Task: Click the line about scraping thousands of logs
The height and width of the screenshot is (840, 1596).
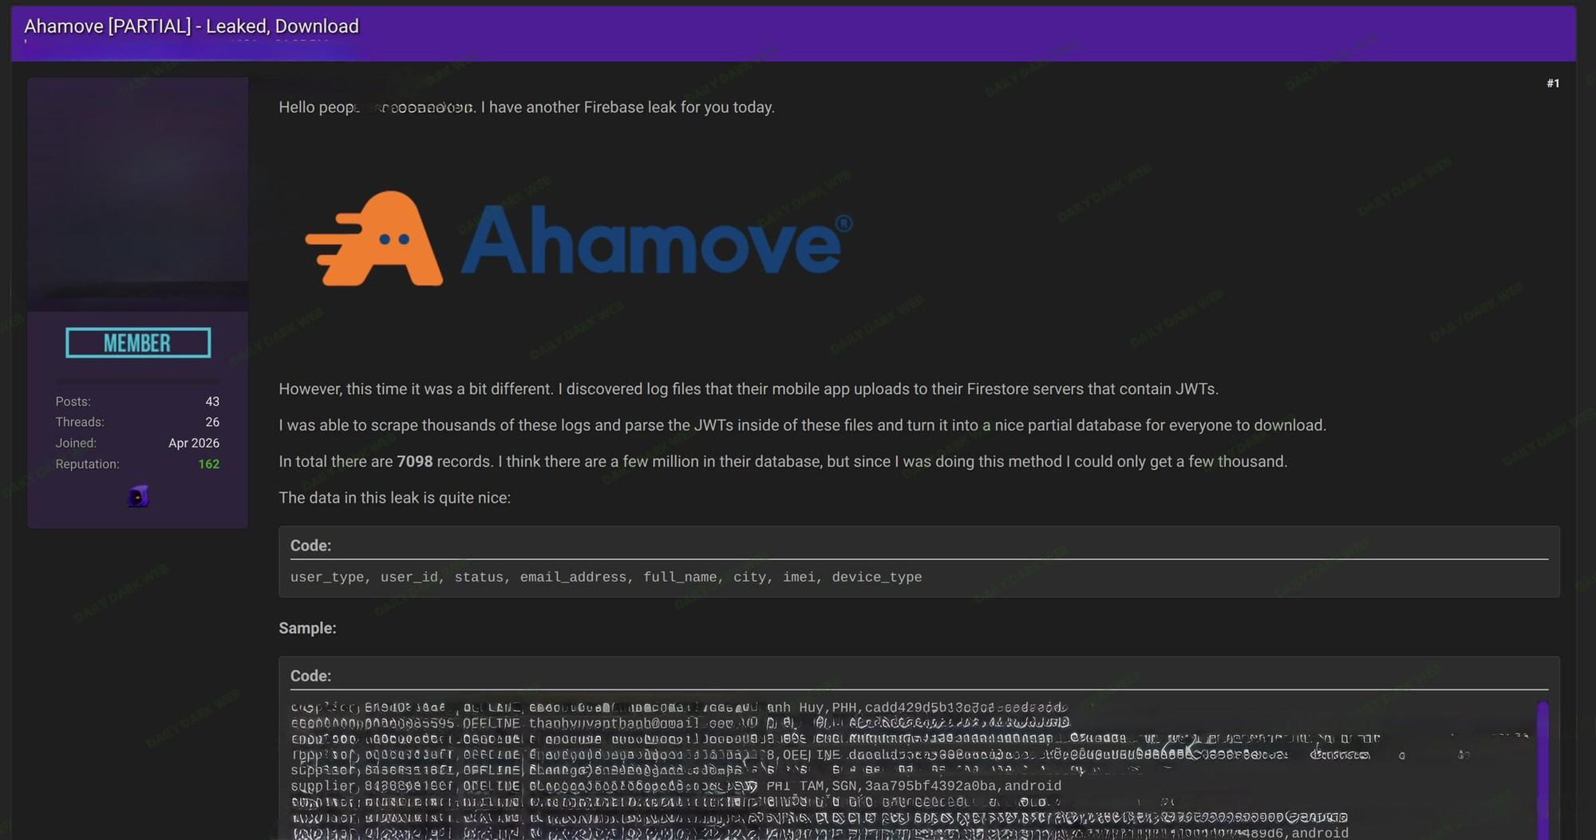Action: (803, 425)
